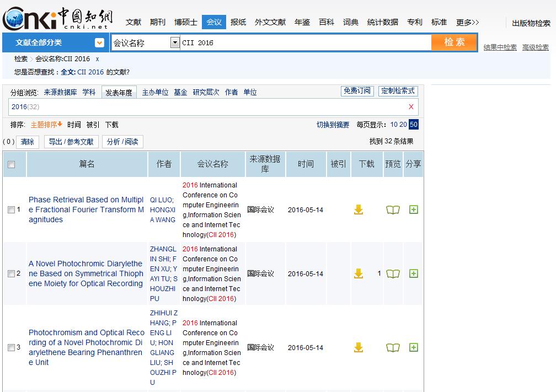The width and height of the screenshot is (556, 392).
Task: Tick the checkbox for result 2
Action: (x=11, y=274)
